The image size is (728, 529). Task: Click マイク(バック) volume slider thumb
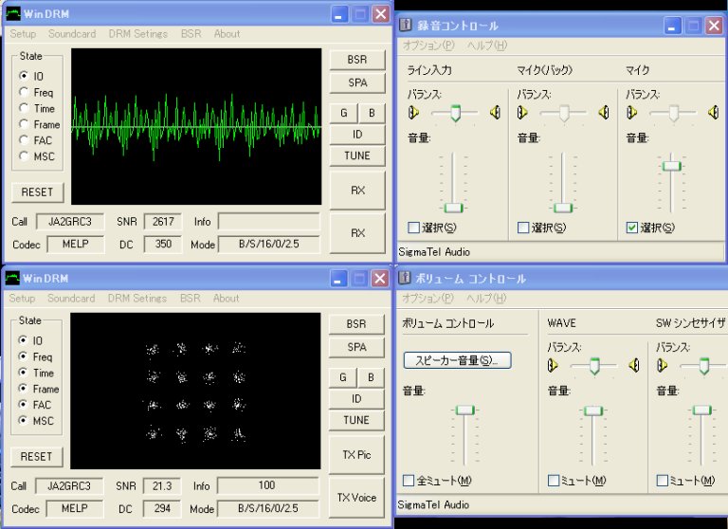(563, 208)
